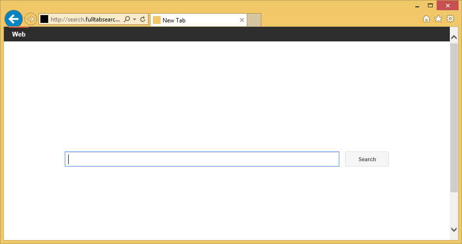The image size is (462, 244).
Task: Go to Home page icon
Action: 426,19
